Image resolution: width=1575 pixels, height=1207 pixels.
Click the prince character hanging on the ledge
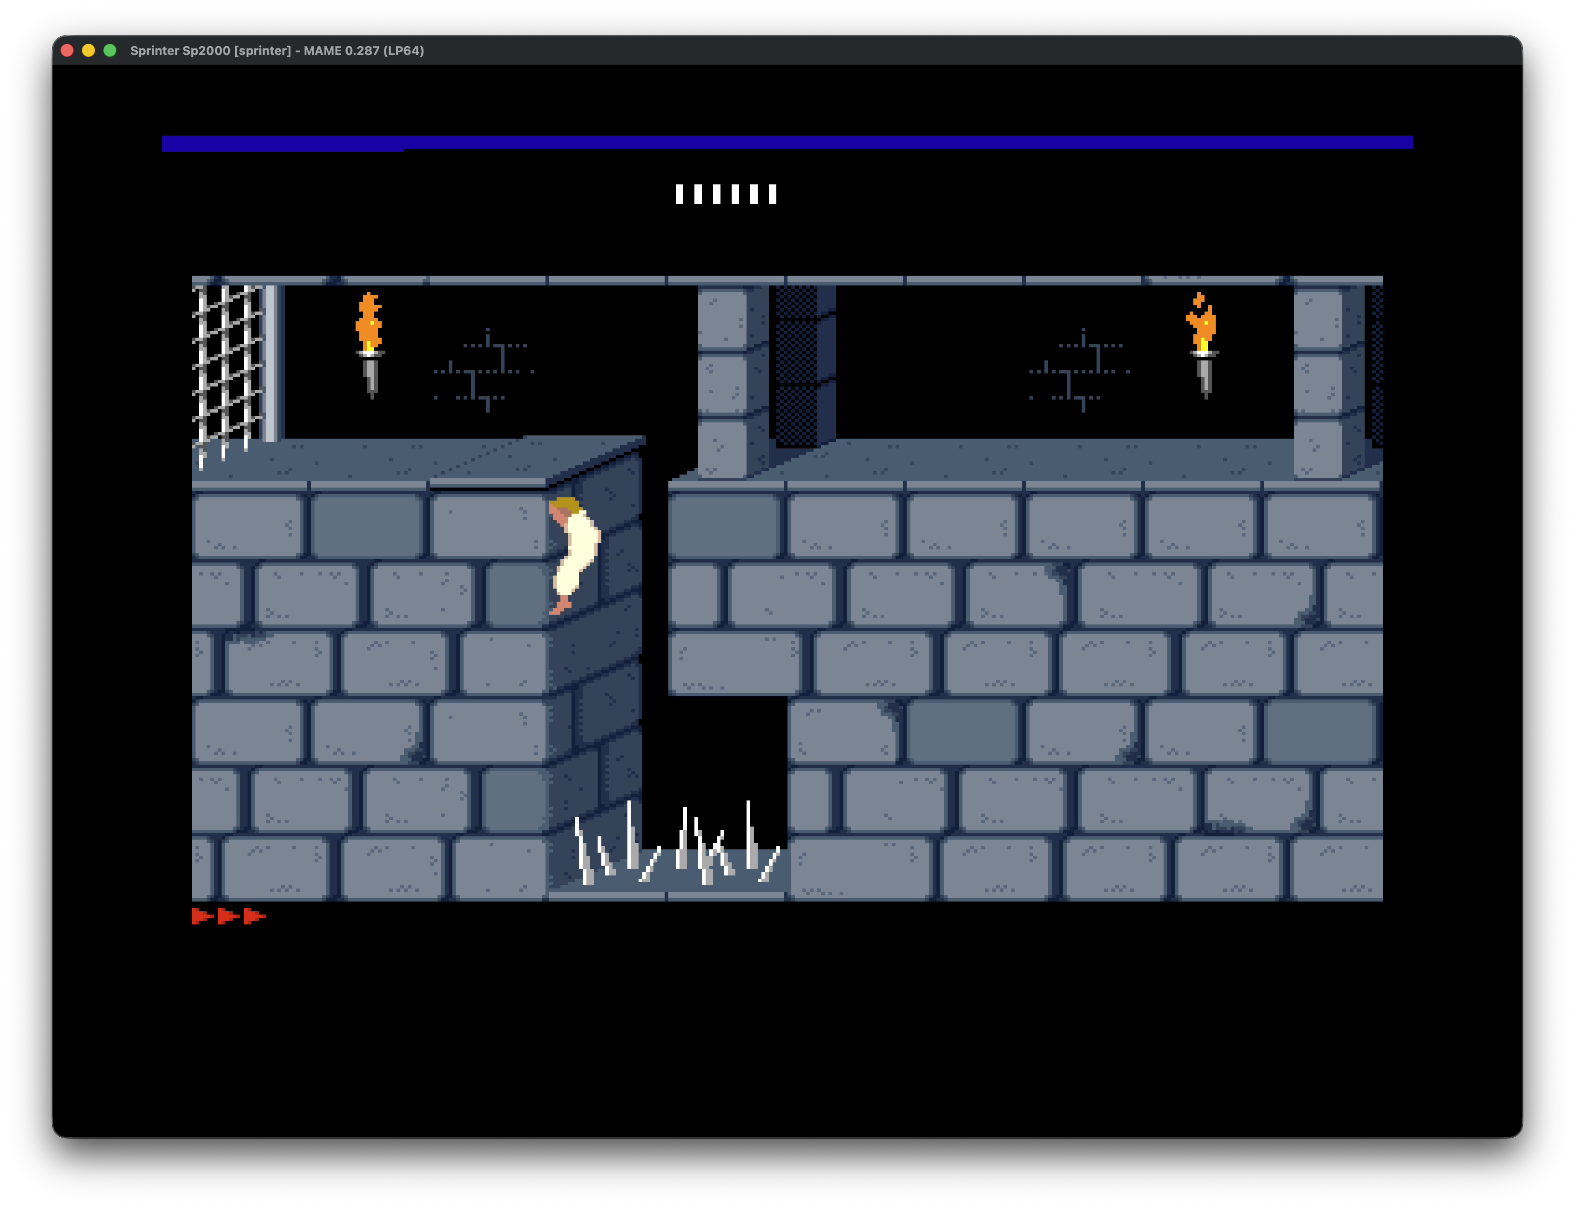pyautogui.click(x=574, y=556)
